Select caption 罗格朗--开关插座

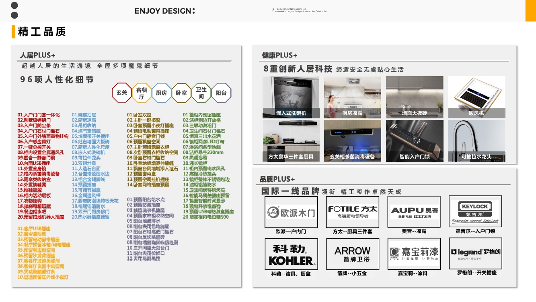476,273
